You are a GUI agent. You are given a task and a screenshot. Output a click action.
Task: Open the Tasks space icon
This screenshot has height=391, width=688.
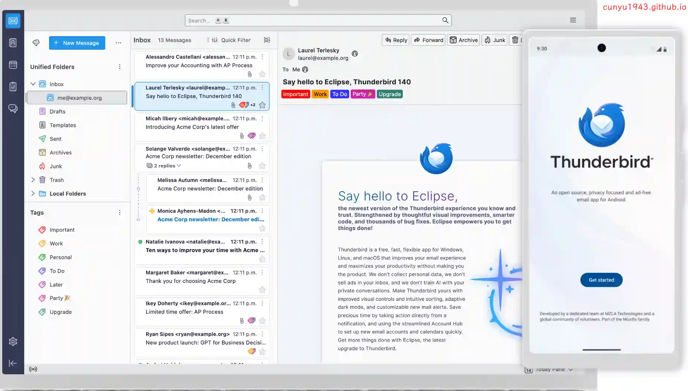[x=13, y=87]
